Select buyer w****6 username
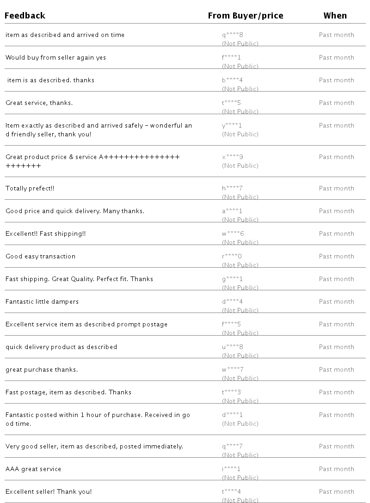 (x=233, y=234)
